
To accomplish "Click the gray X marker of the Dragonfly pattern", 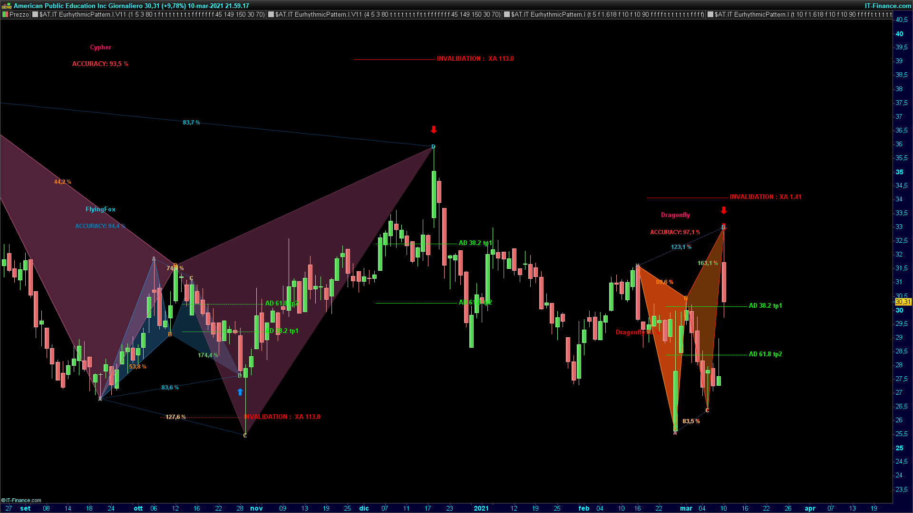I will click(637, 266).
